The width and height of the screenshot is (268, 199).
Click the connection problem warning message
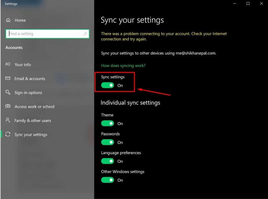click(x=164, y=36)
